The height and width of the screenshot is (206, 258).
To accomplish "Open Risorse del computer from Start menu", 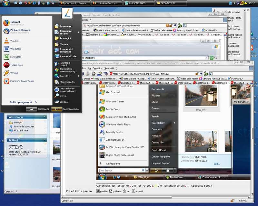I will [x=64, y=50].
